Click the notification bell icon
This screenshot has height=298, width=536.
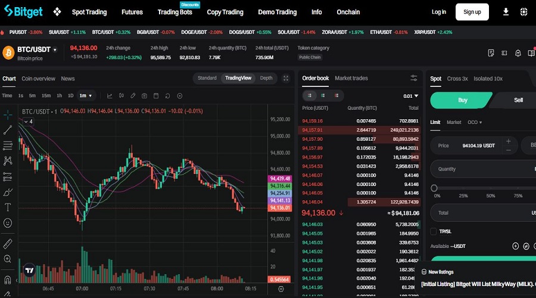[518, 53]
